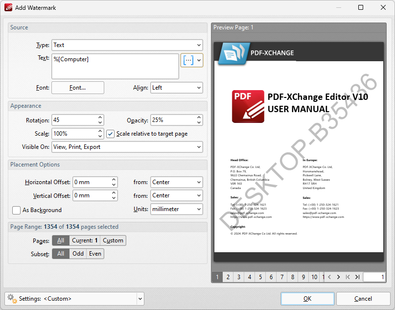
Task: Decrease Horizontal Offset with down arrow
Action: coord(114,185)
